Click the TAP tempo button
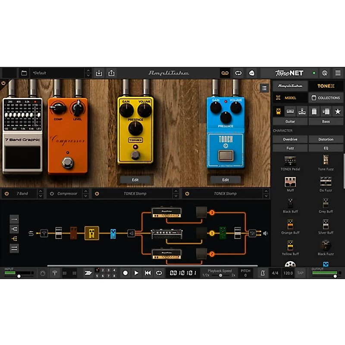Screen dimensions: 345x345 click(x=300, y=273)
